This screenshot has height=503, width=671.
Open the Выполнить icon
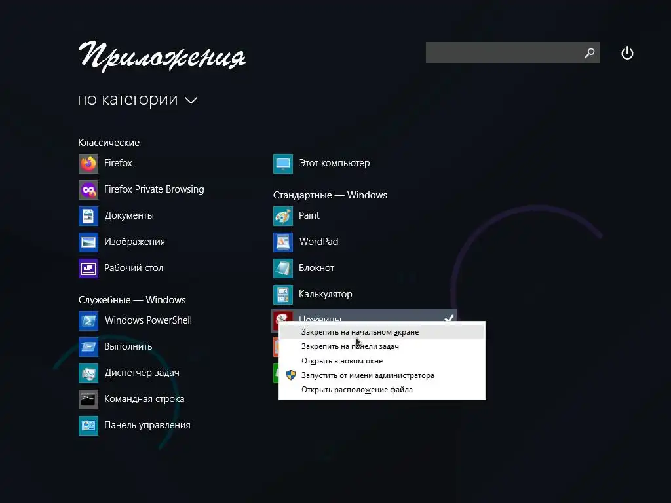point(88,347)
